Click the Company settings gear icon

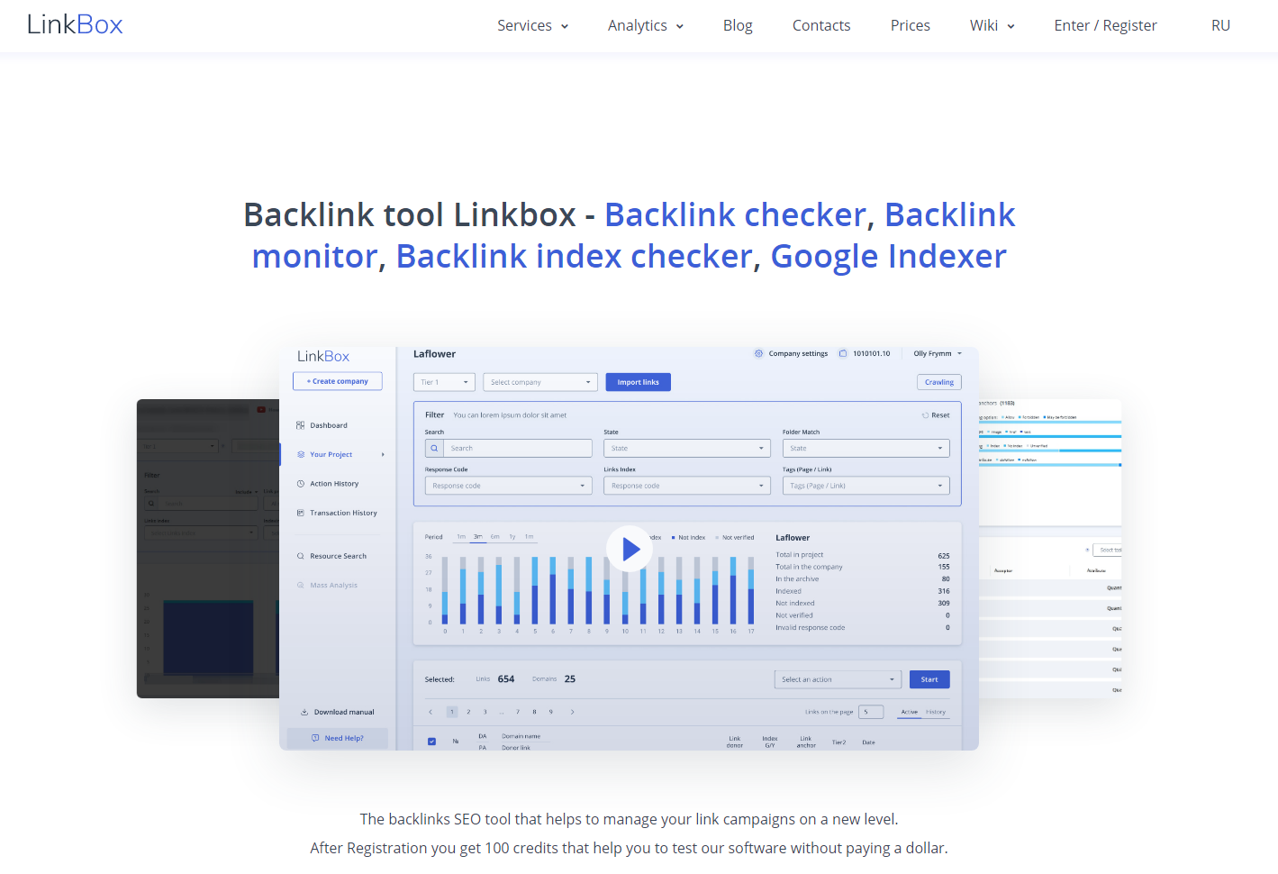[x=758, y=353]
